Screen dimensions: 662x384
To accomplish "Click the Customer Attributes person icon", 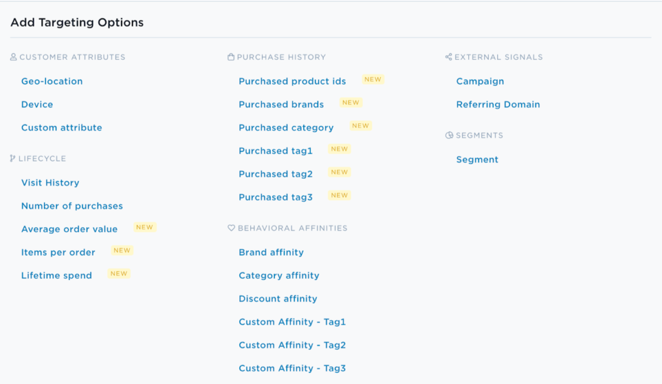I will point(14,57).
